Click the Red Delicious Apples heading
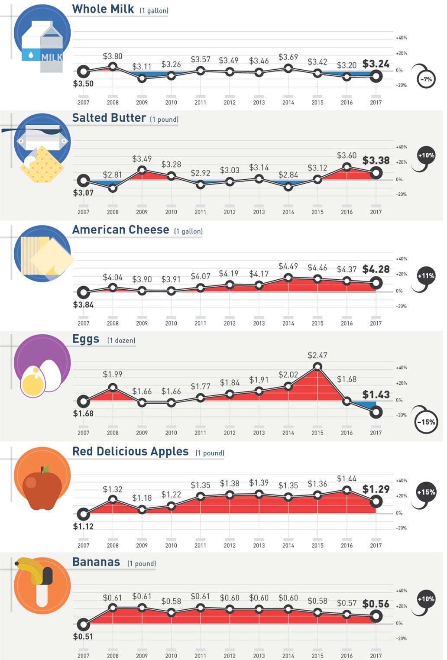 click(130, 452)
